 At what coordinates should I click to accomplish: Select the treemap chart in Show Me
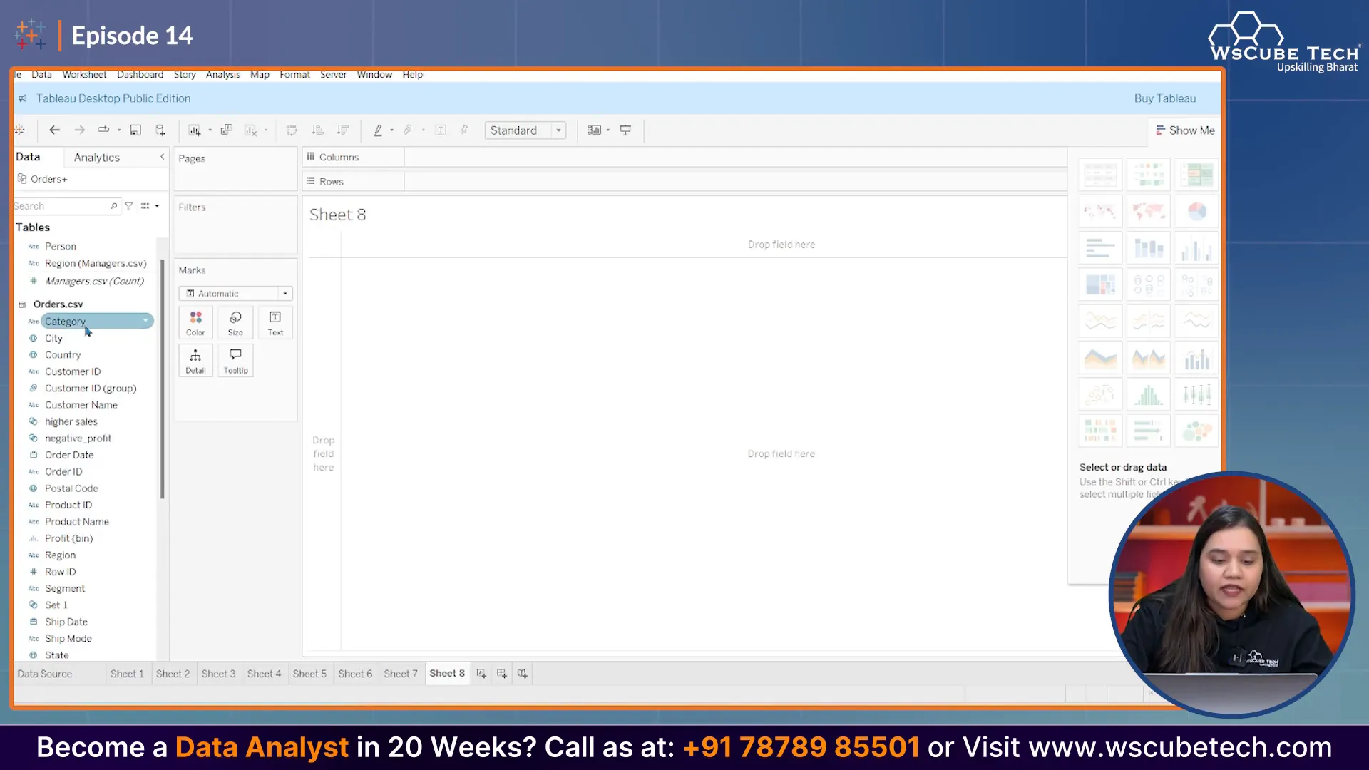pos(1100,284)
